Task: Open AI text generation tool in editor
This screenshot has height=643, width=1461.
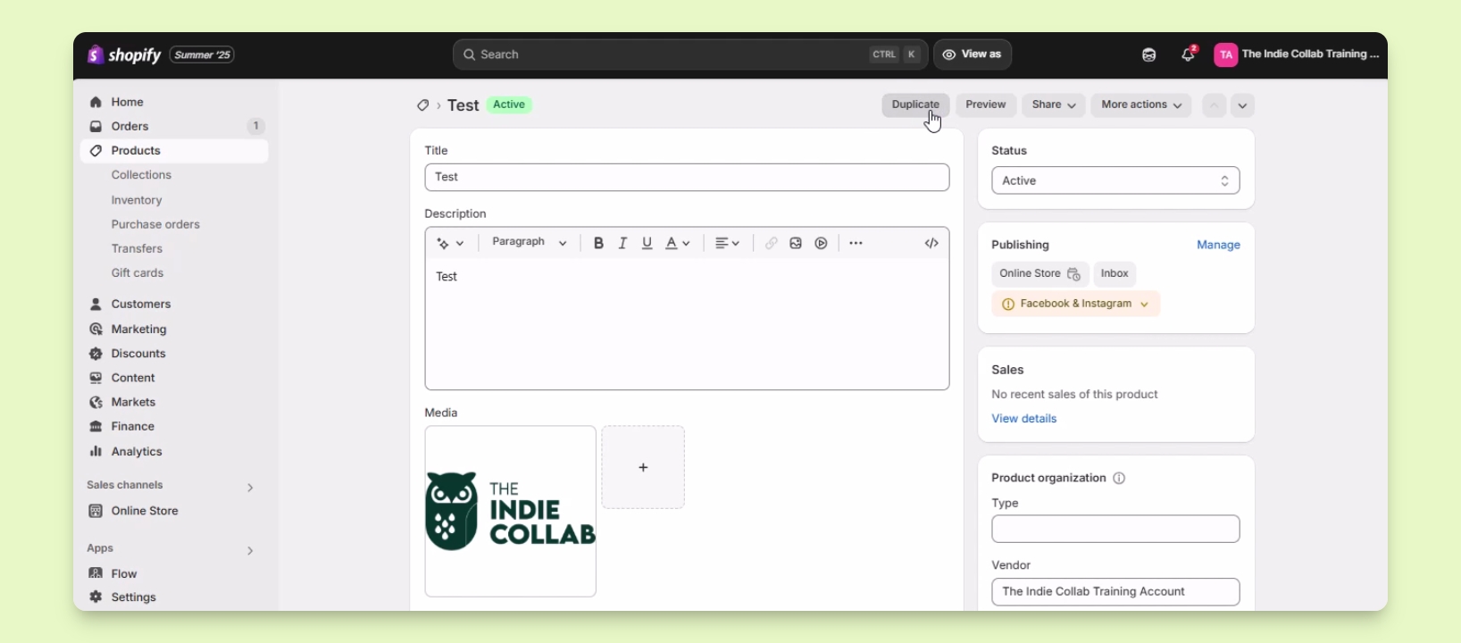Action: tap(450, 243)
